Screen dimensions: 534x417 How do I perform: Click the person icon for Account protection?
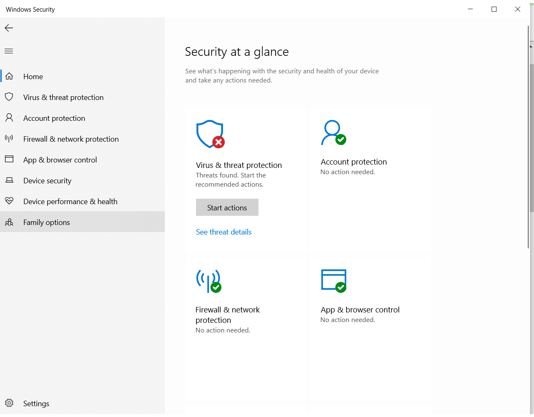pos(9,118)
